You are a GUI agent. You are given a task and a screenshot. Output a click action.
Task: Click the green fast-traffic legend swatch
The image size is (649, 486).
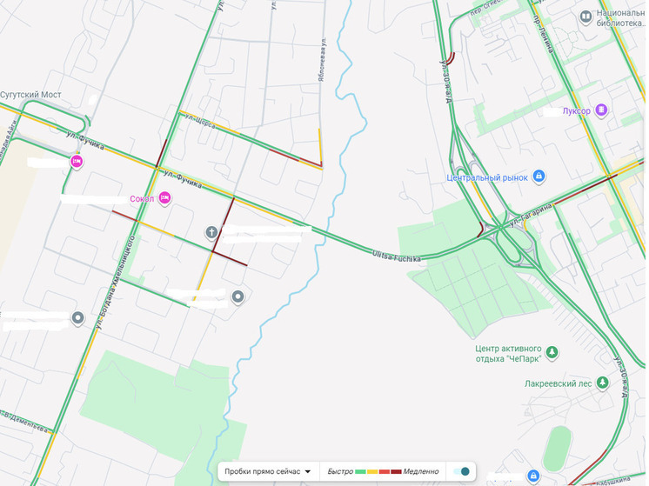point(360,471)
